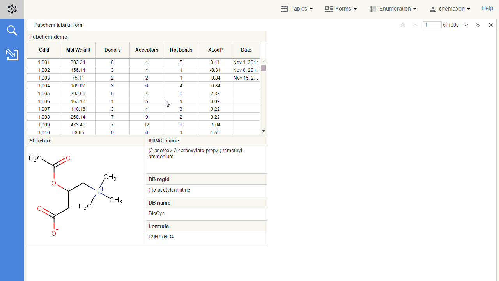Open the chemaxon account dropdown
The width and height of the screenshot is (499, 281).
452,9
